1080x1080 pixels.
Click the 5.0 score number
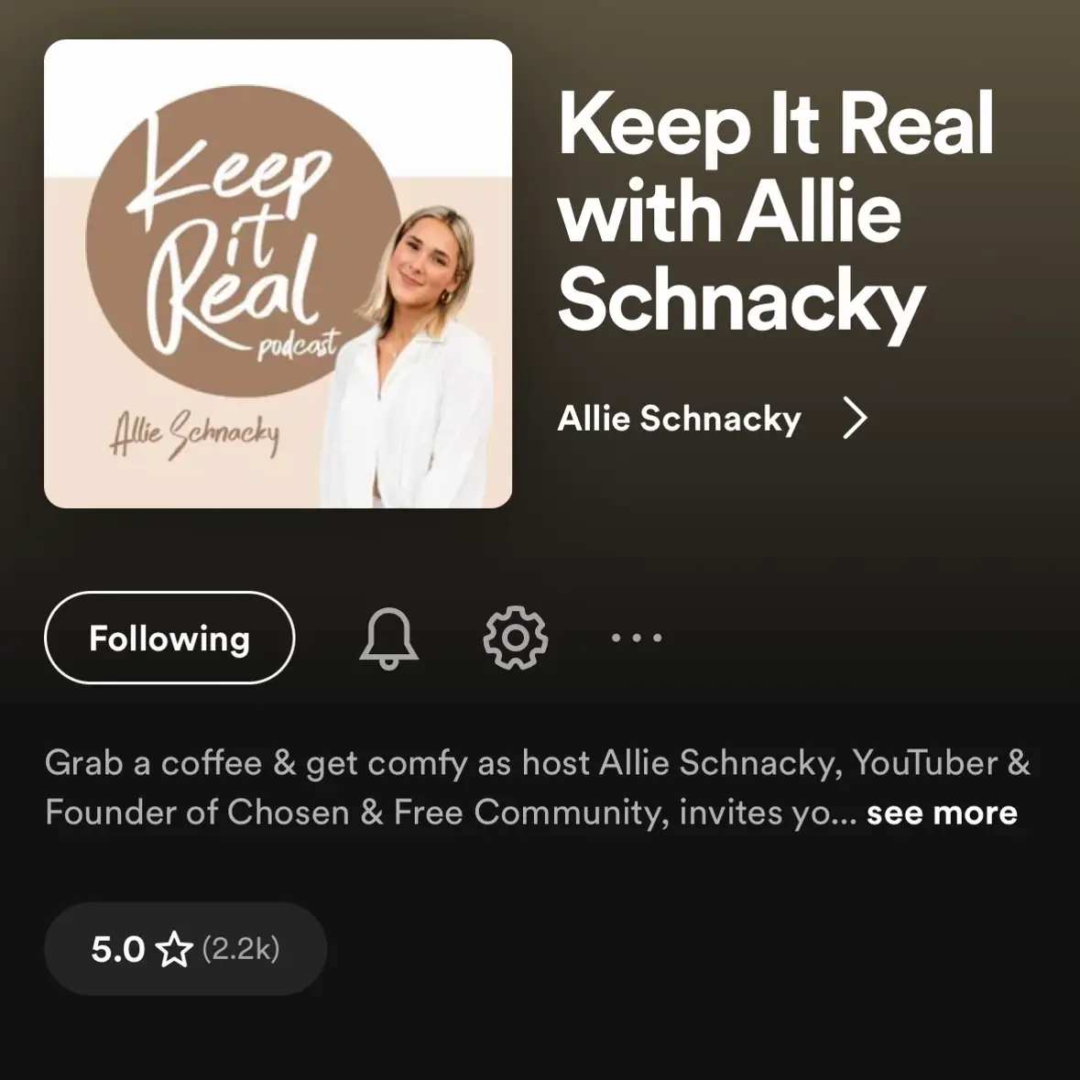(118, 949)
